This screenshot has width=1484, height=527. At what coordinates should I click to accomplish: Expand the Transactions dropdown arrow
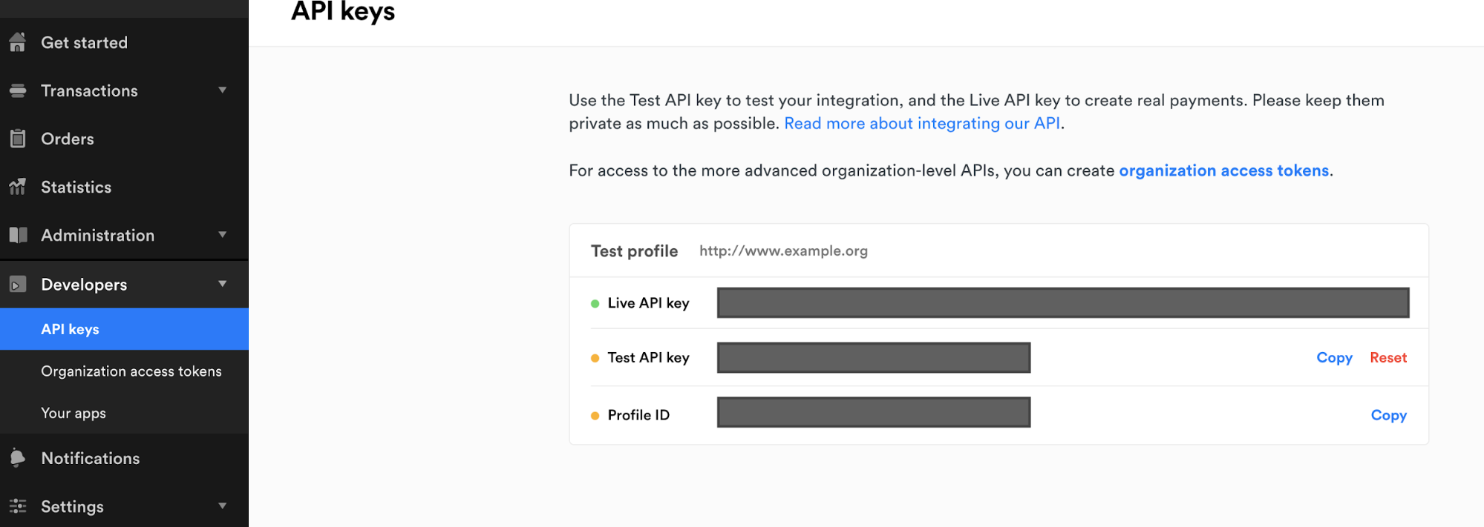[222, 90]
